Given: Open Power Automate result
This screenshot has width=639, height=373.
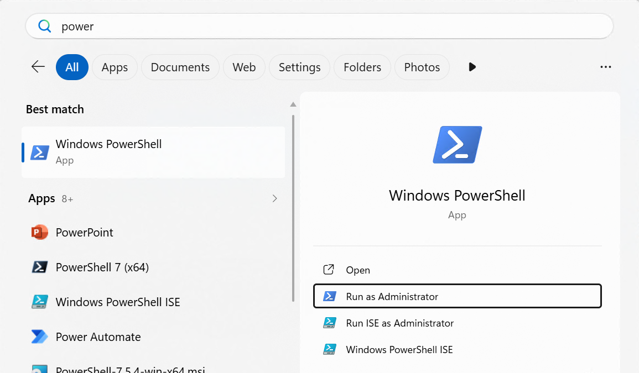Looking at the screenshot, I should [153, 337].
